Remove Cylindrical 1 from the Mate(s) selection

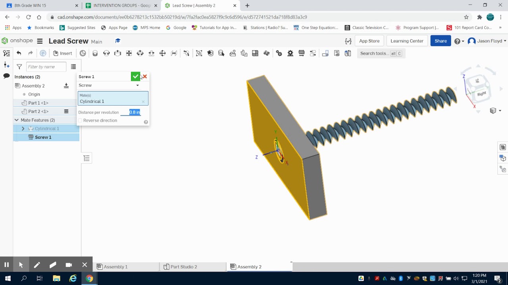pyautogui.click(x=143, y=102)
